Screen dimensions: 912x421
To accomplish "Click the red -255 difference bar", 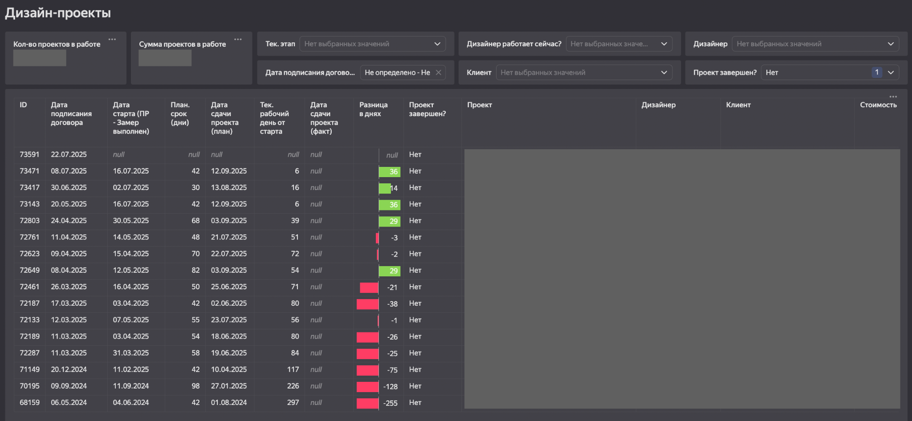I will pos(367,403).
